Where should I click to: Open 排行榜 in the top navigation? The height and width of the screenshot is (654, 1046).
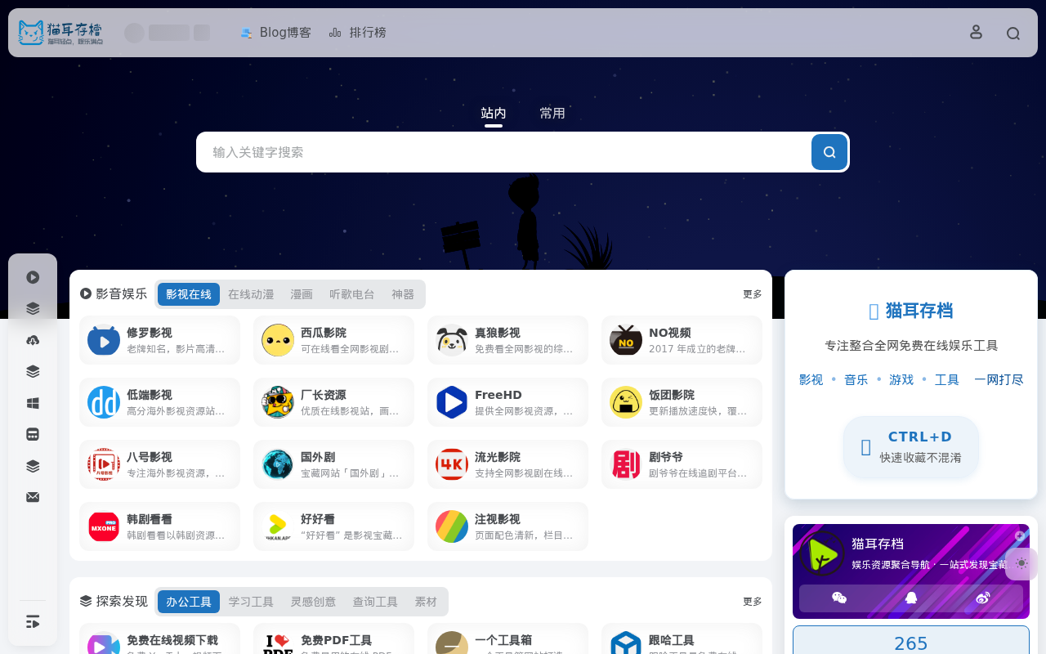(x=358, y=33)
